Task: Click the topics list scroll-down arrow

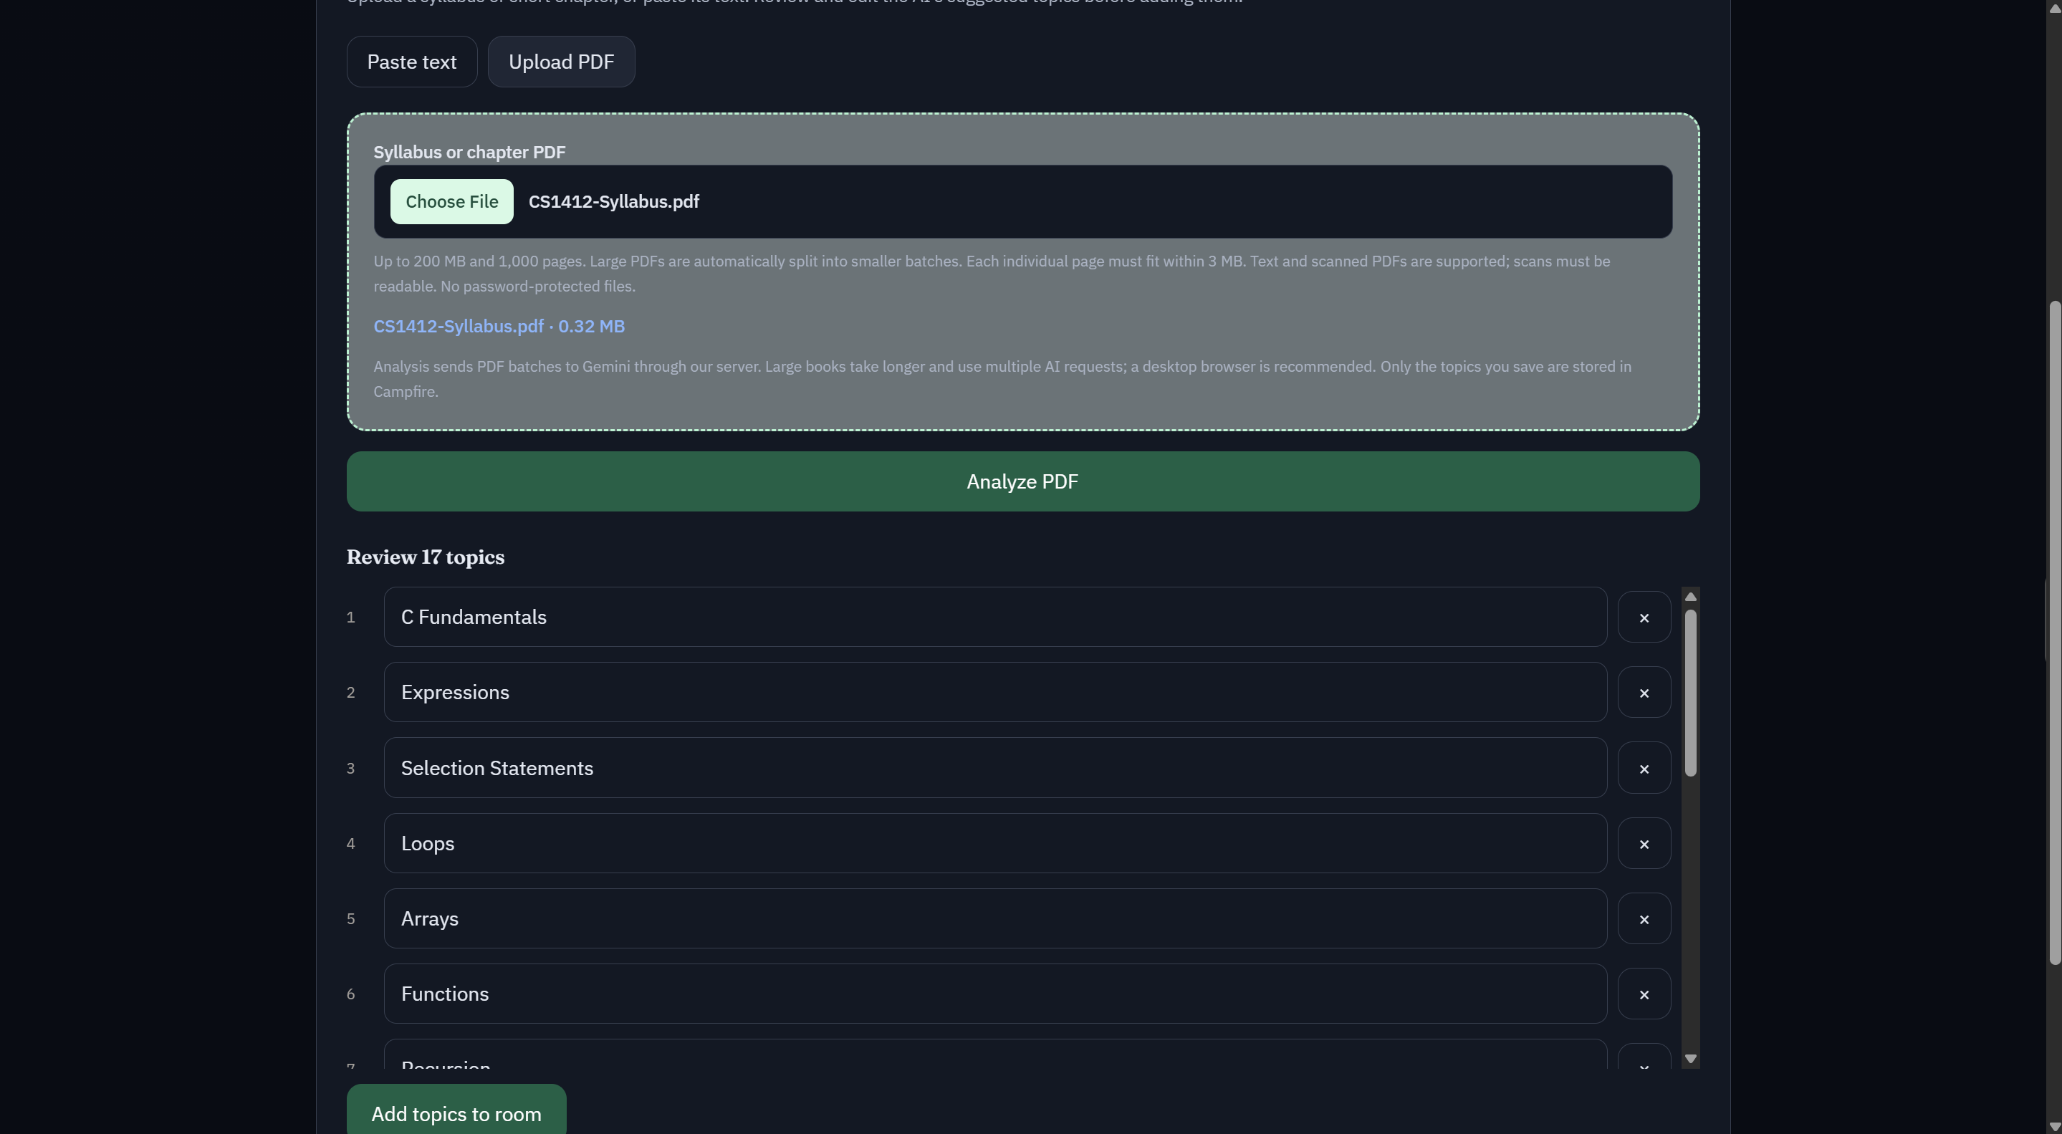Action: 1691,1059
